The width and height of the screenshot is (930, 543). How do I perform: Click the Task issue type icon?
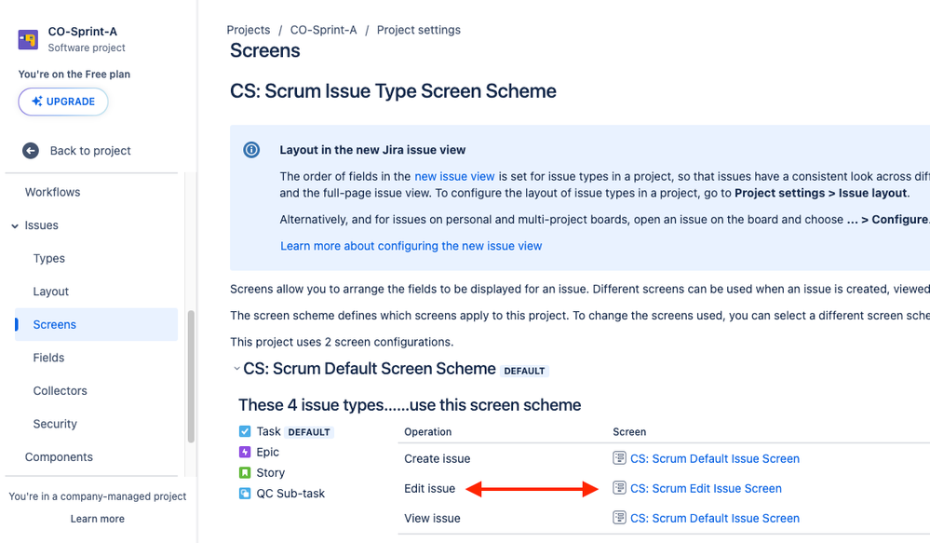coord(245,431)
